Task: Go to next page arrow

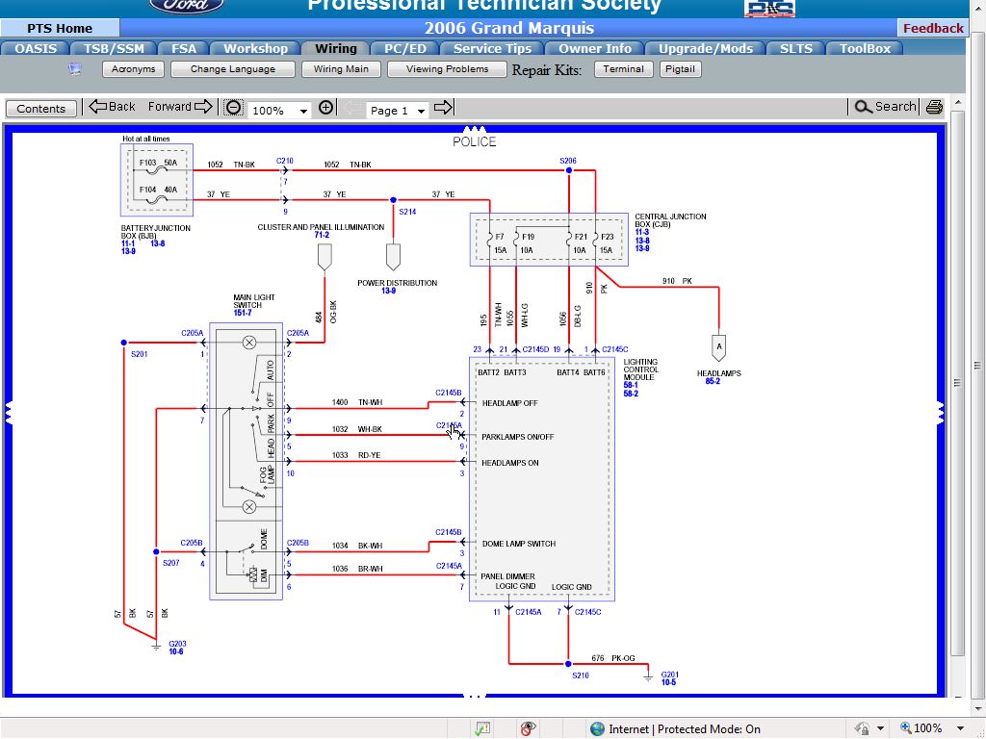Action: 443,108
